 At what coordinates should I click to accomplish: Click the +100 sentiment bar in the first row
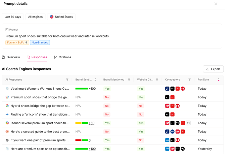pos(86,89)
